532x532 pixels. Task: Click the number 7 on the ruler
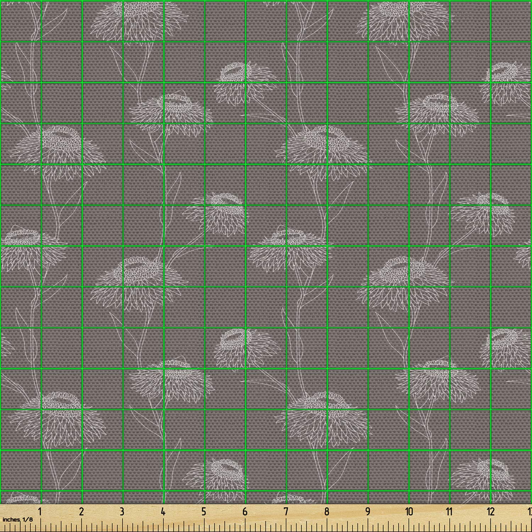pos(286,512)
